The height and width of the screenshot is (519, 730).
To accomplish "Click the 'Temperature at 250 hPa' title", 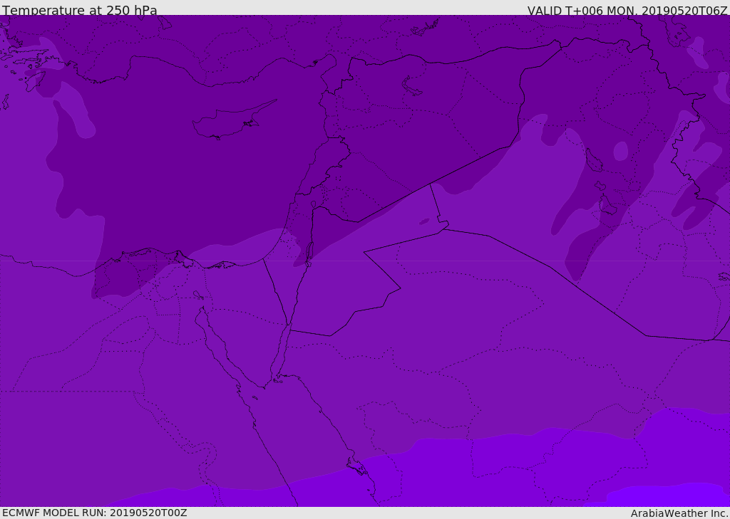I will coord(79,11).
